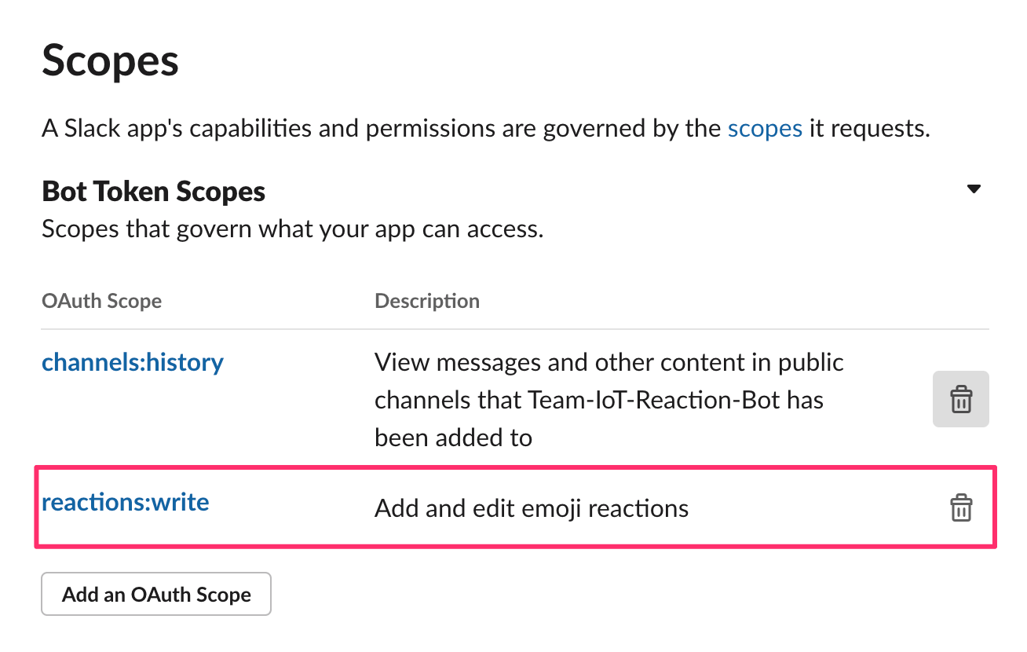Viewport: 1027px width, 652px height.
Task: Select 'Scopes that govern what your app can access' text
Action: coord(292,229)
